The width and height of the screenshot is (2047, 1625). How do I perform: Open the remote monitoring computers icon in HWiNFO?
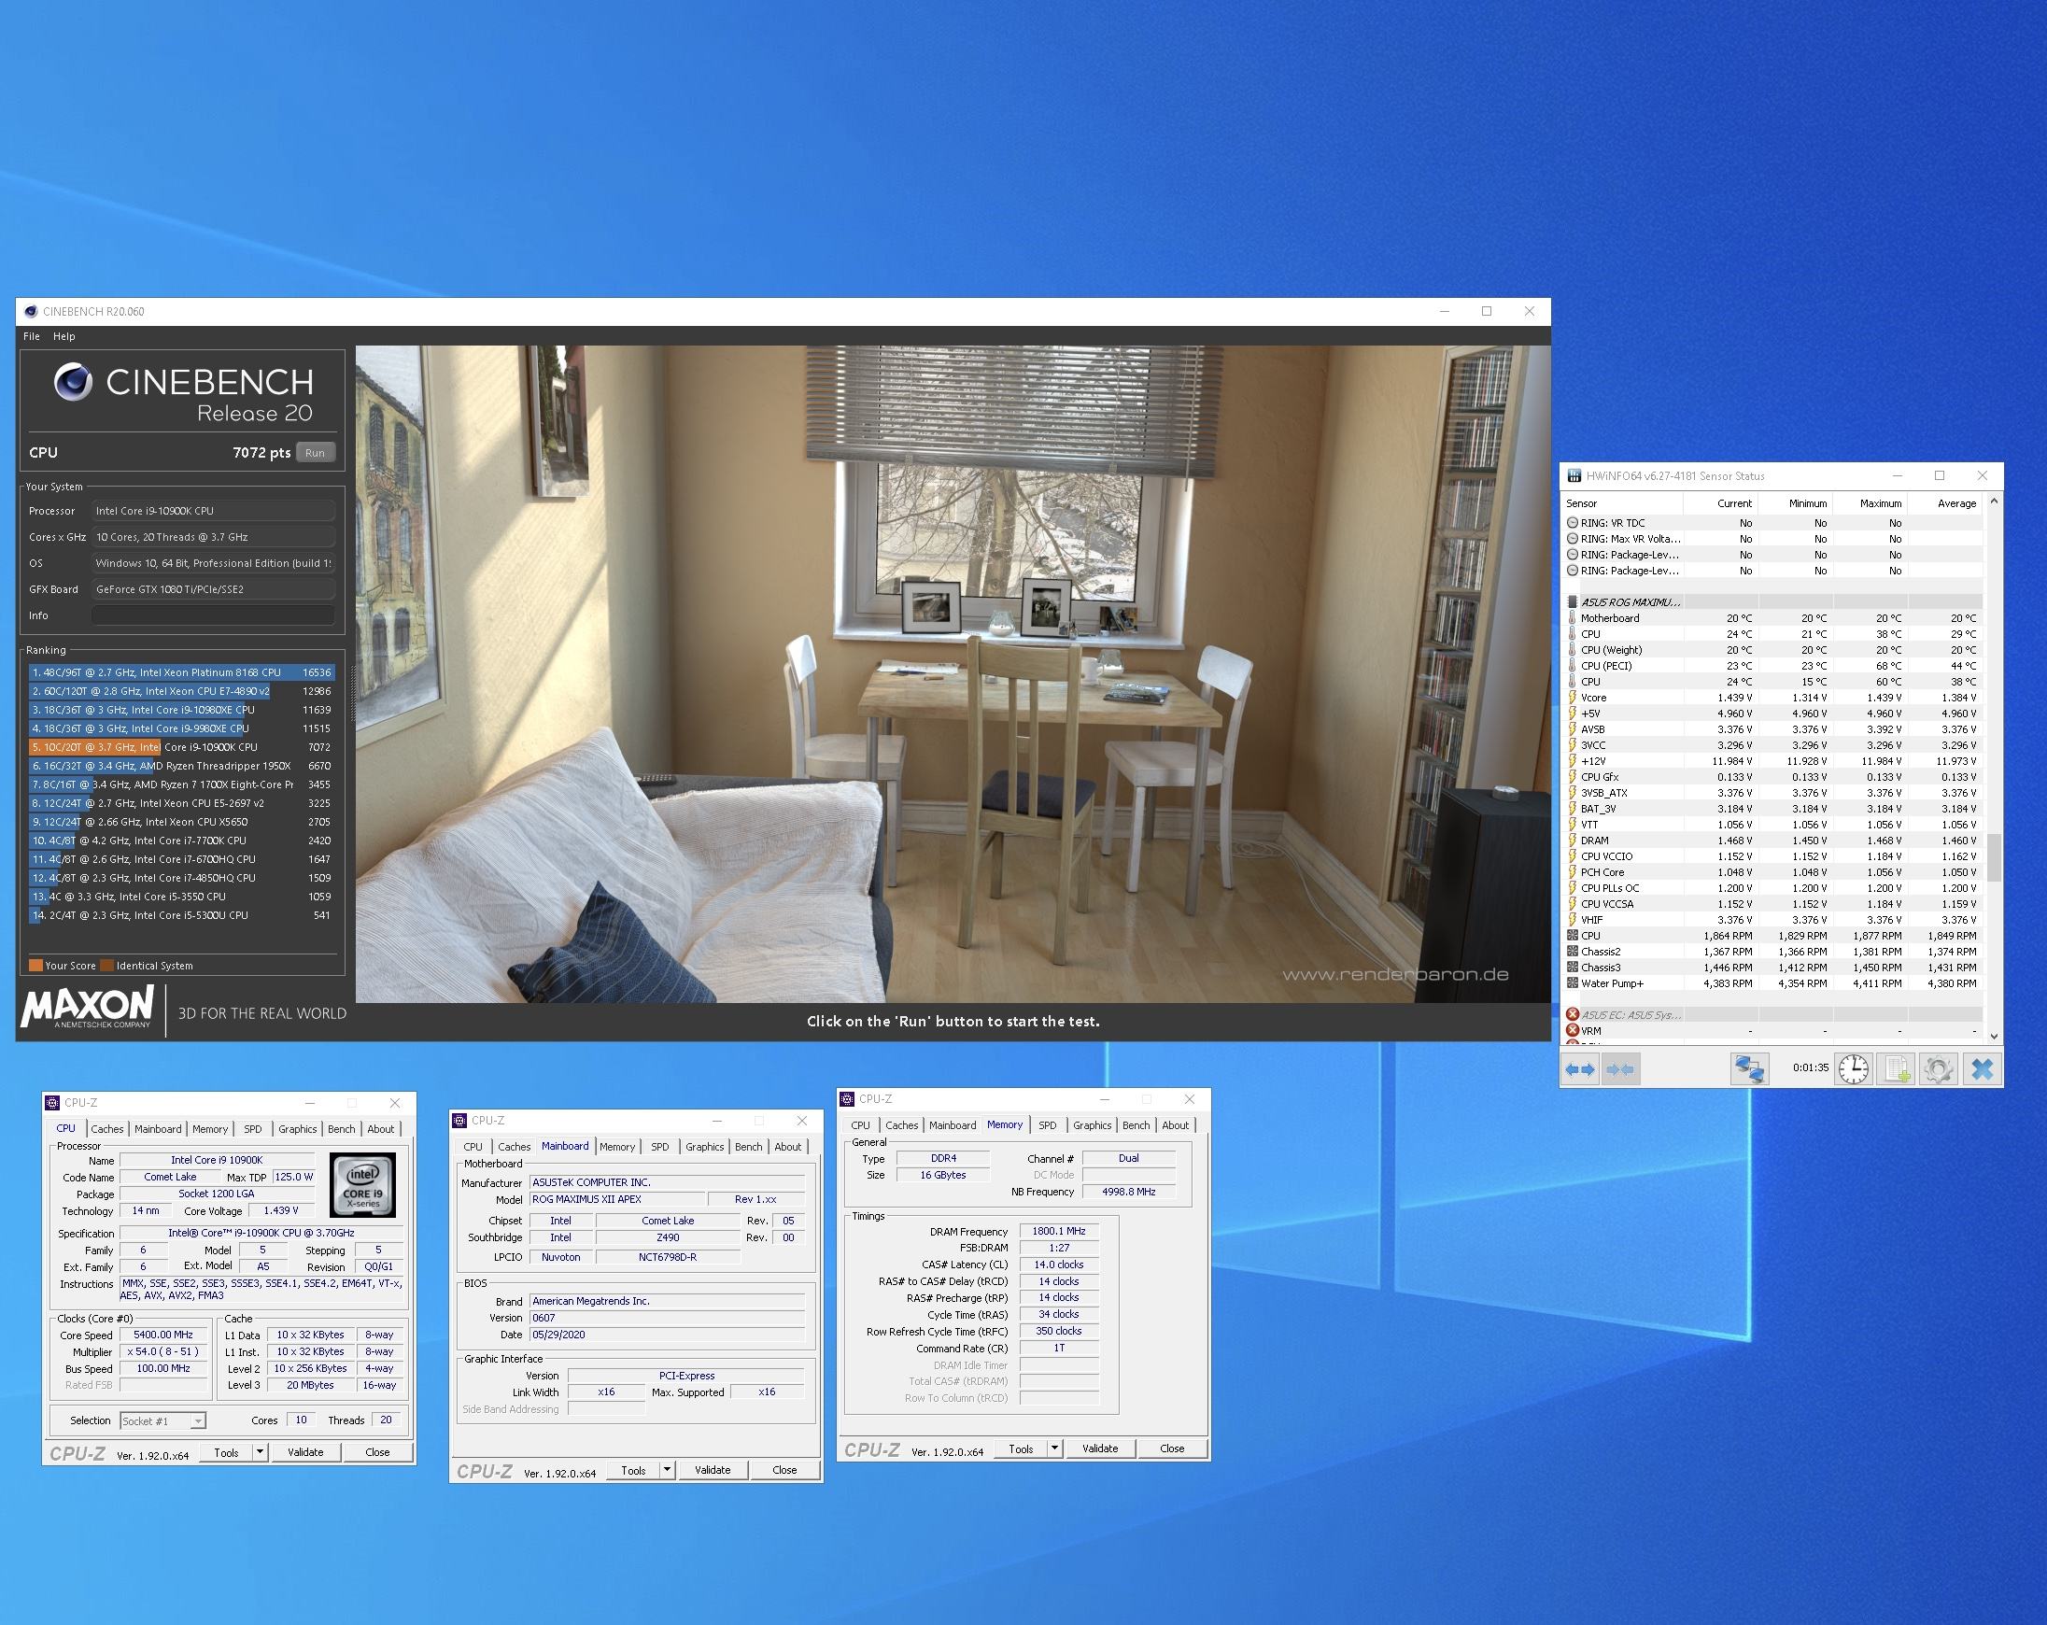click(x=1749, y=1068)
